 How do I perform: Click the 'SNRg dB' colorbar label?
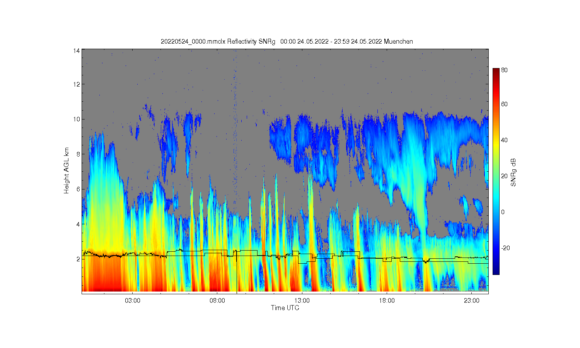pos(513,172)
